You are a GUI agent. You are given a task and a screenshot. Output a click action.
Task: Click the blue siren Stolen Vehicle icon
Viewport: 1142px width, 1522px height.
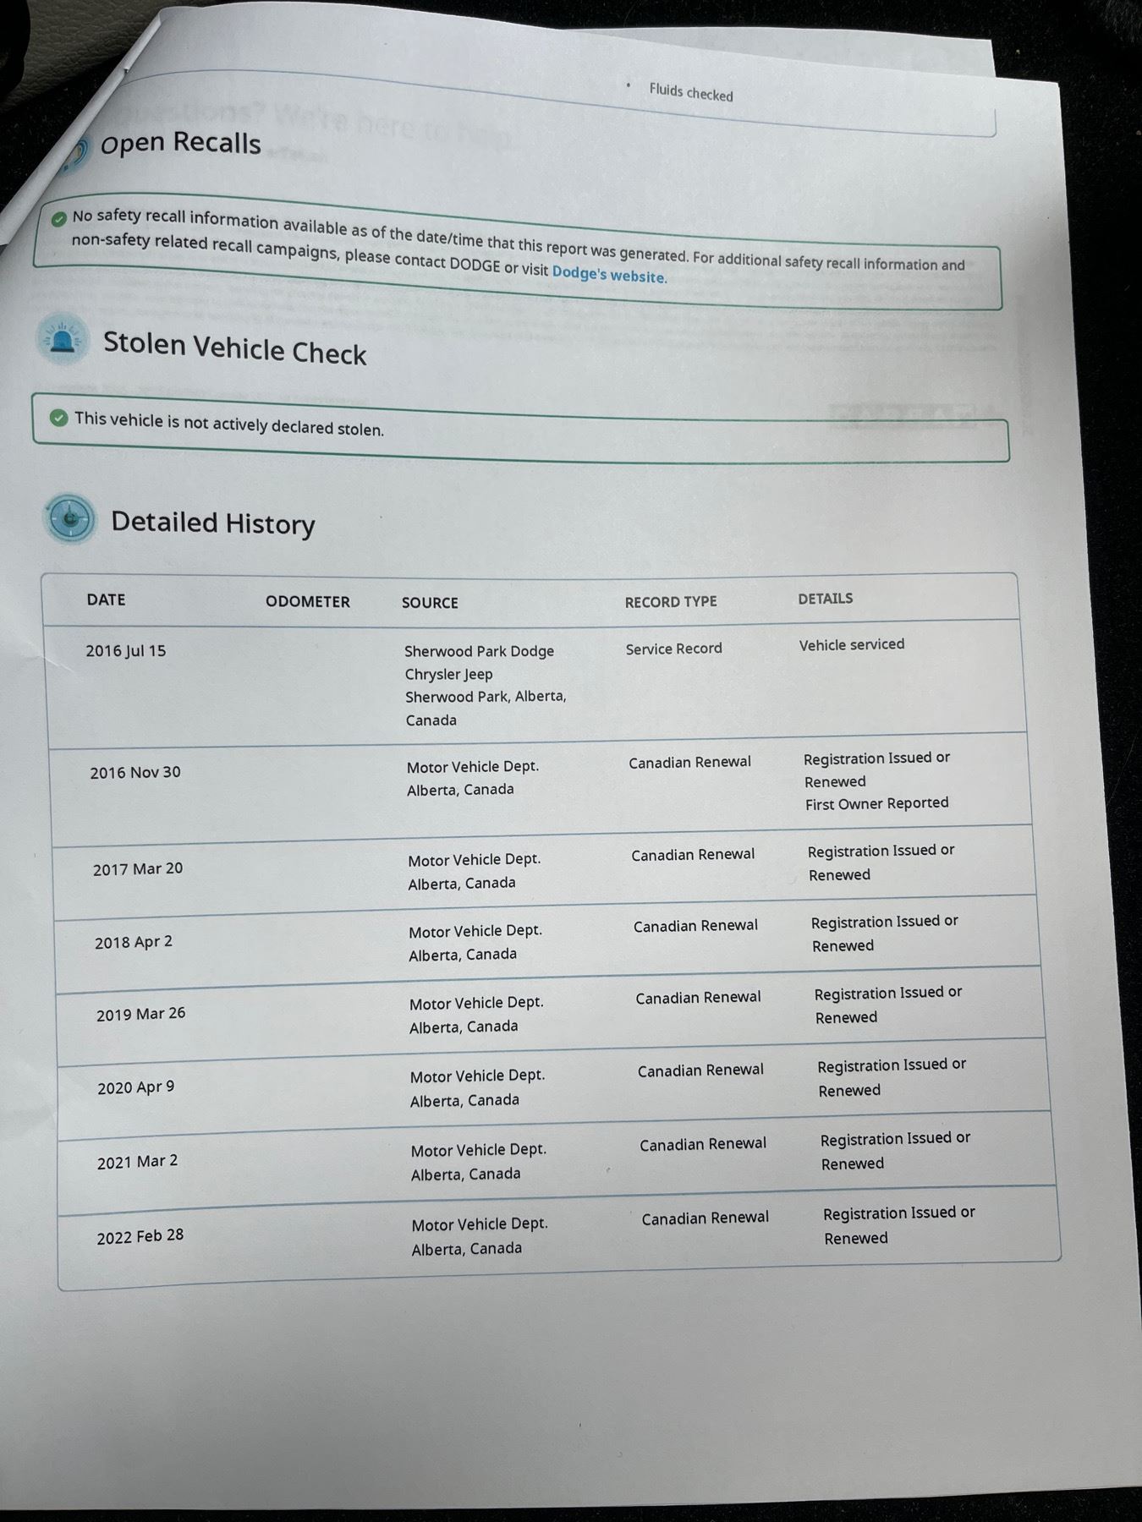point(63,340)
